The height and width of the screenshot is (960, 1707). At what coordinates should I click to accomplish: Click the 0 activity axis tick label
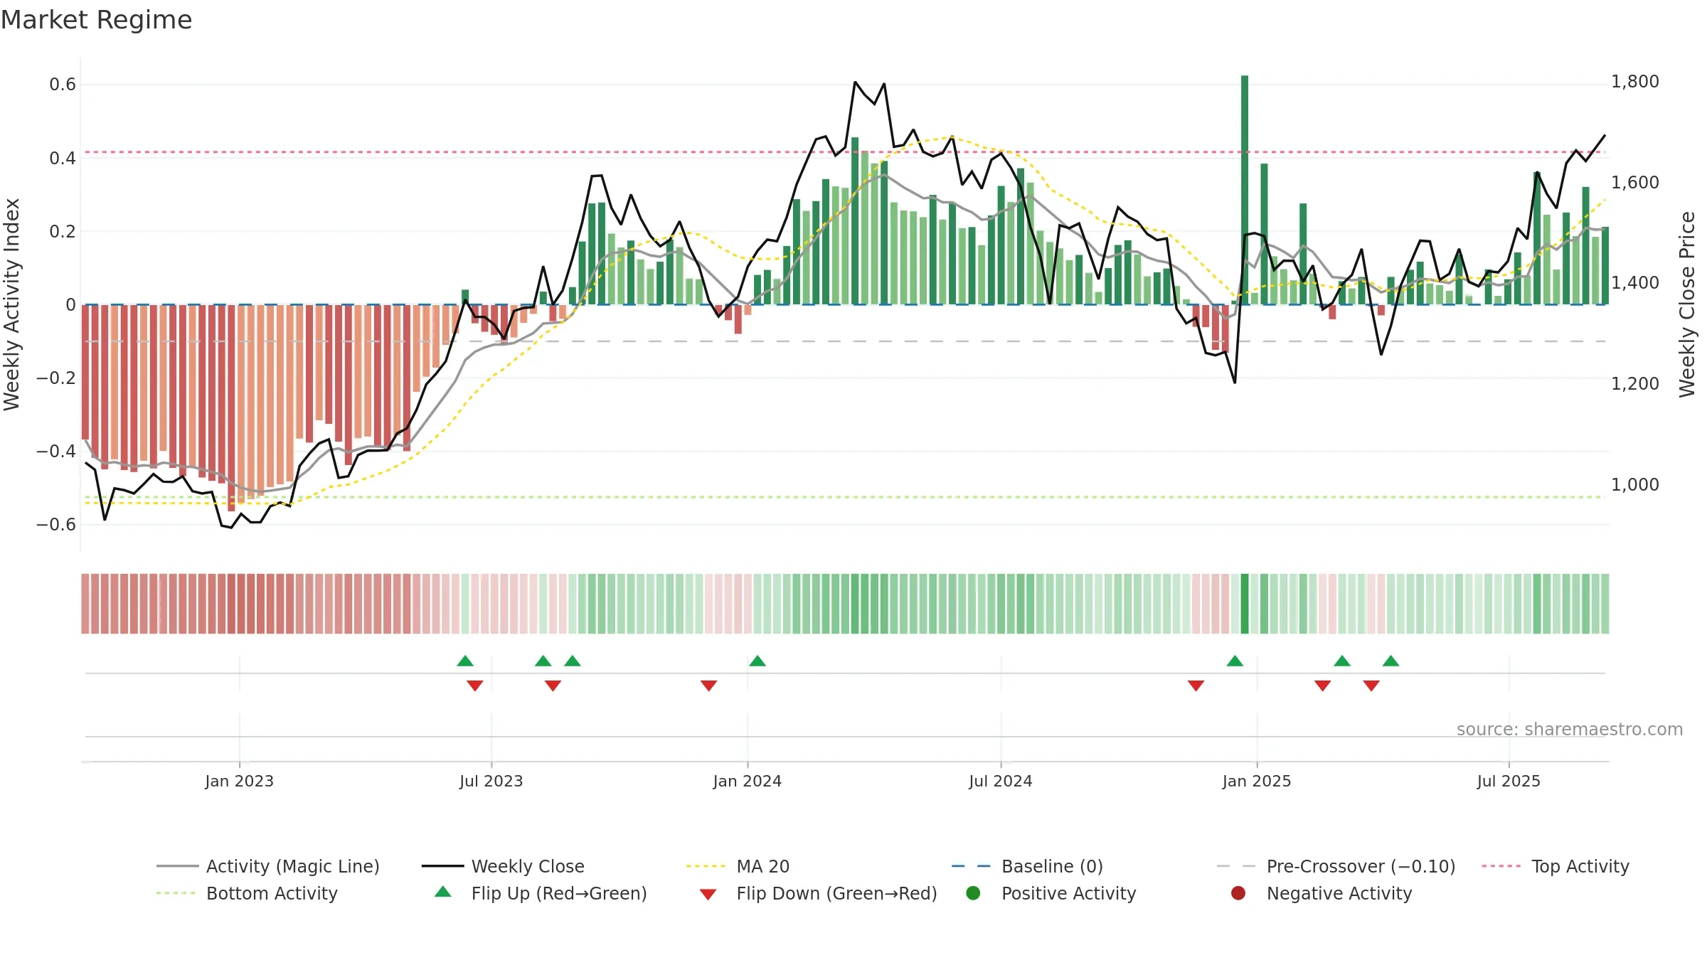coord(70,305)
